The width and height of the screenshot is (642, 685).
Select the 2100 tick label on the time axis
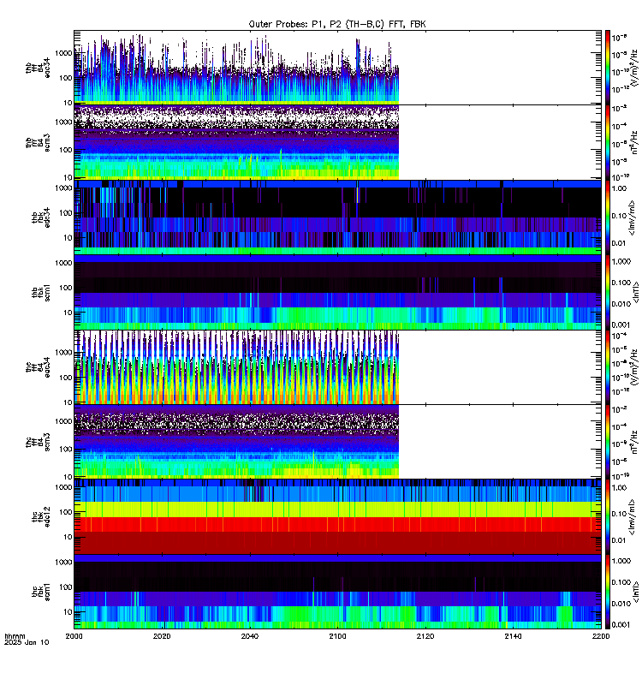pyautogui.click(x=337, y=636)
